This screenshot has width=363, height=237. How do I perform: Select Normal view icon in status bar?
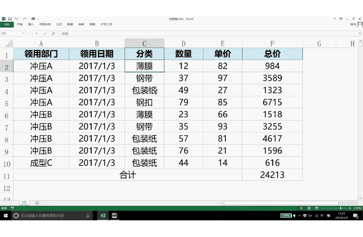pyautogui.click(x=301, y=208)
